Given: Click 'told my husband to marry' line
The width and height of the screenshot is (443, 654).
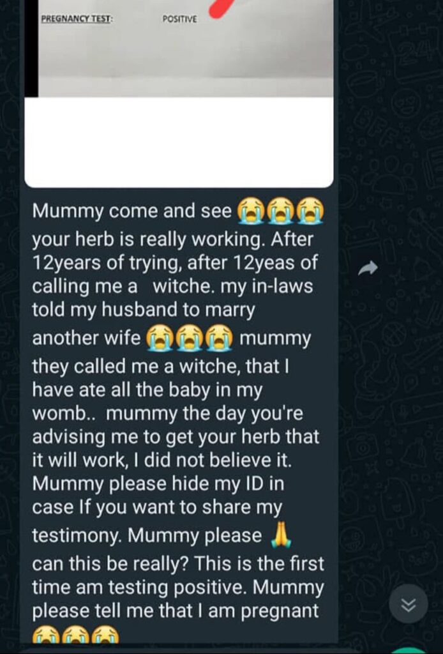Looking at the screenshot, I should point(144,310).
